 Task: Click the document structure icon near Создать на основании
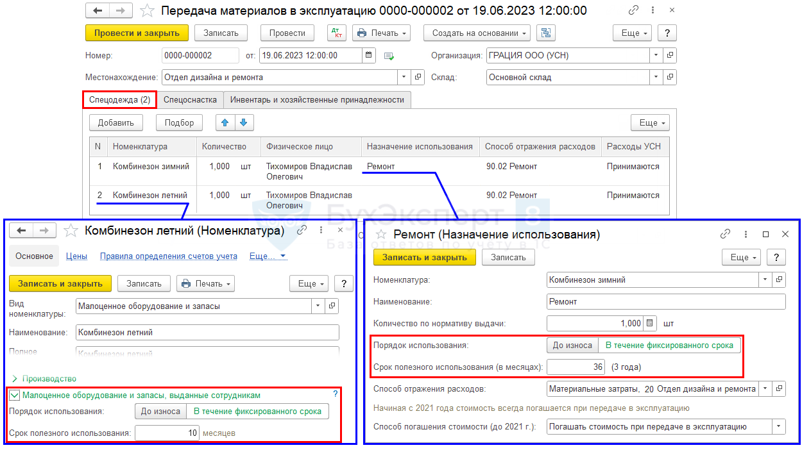[546, 33]
